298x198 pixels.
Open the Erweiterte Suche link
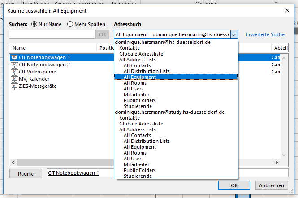coord(265,34)
